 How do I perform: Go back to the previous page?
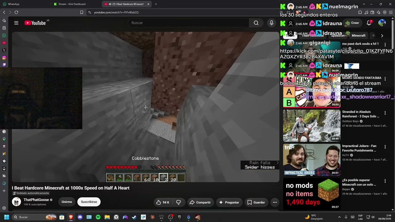(x=4, y=12)
